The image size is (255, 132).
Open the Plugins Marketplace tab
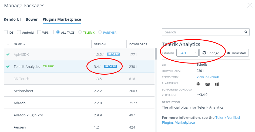(62, 19)
